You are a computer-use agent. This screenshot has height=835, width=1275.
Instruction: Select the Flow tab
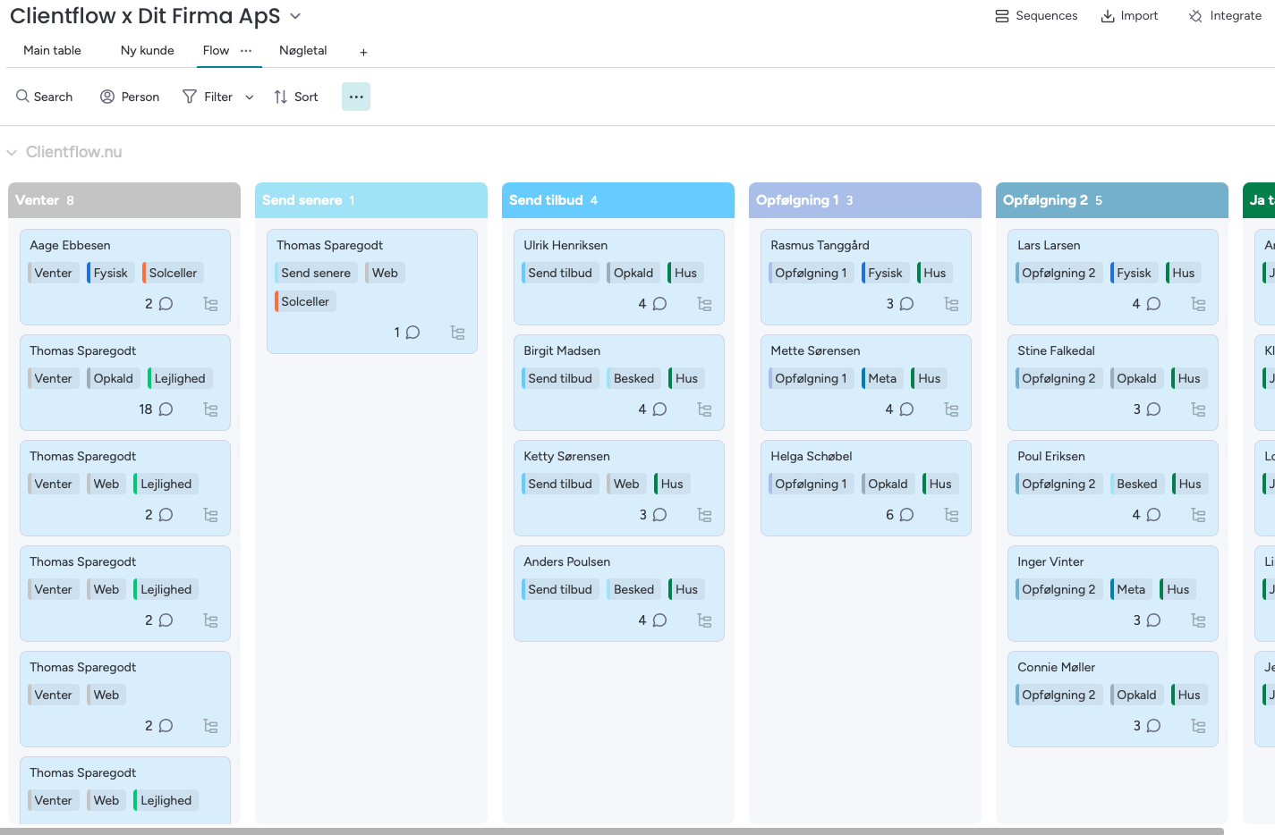click(216, 51)
